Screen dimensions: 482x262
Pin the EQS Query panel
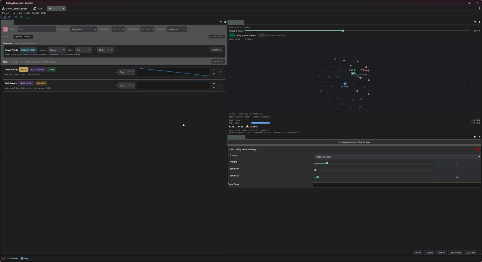coord(225,22)
